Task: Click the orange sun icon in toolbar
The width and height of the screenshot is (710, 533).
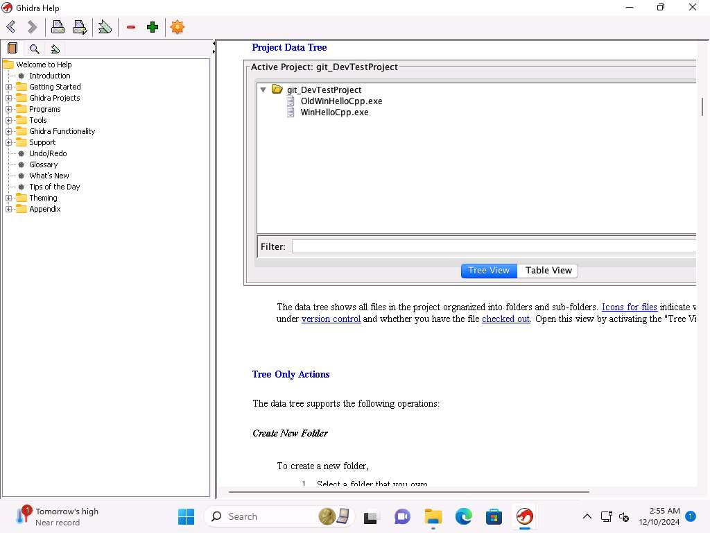Action: click(x=177, y=27)
